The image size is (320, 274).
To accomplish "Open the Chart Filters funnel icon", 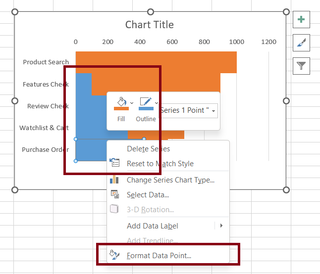I will tap(301, 65).
